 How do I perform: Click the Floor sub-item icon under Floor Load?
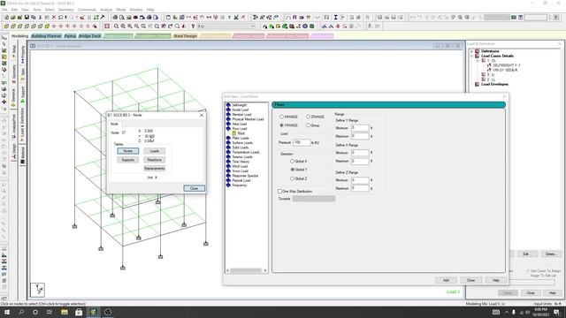coord(233,133)
